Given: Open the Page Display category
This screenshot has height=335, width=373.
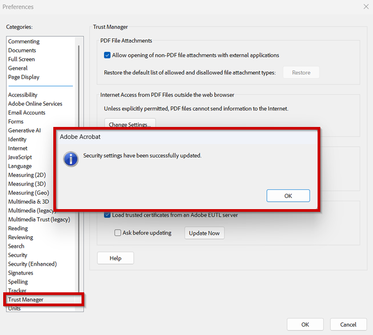Looking at the screenshot, I should point(24,77).
